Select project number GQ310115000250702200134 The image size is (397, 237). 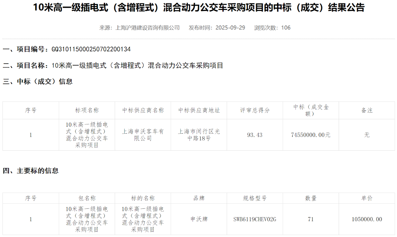click(91, 49)
